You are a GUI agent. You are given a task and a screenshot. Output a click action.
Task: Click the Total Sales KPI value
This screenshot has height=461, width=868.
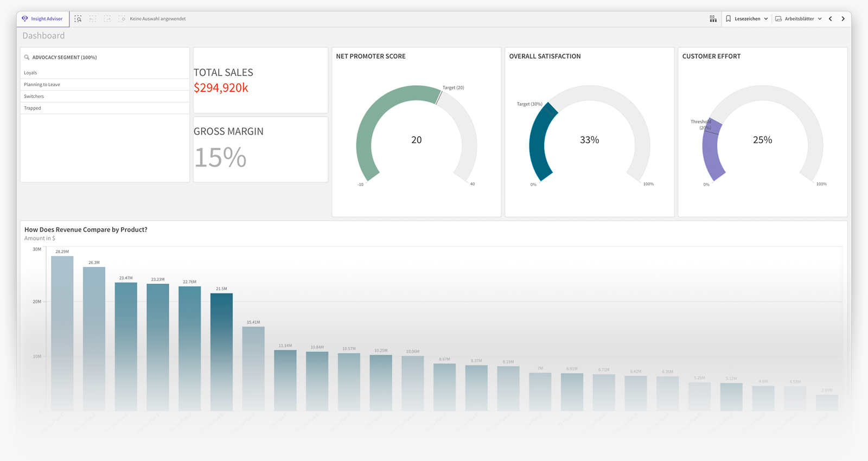pos(221,88)
